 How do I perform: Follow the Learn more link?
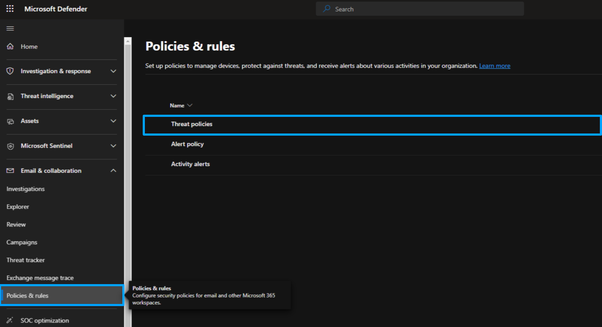[x=494, y=66]
